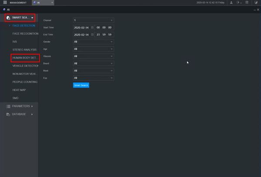Click the Parameters list icon

pyautogui.click(x=8, y=106)
